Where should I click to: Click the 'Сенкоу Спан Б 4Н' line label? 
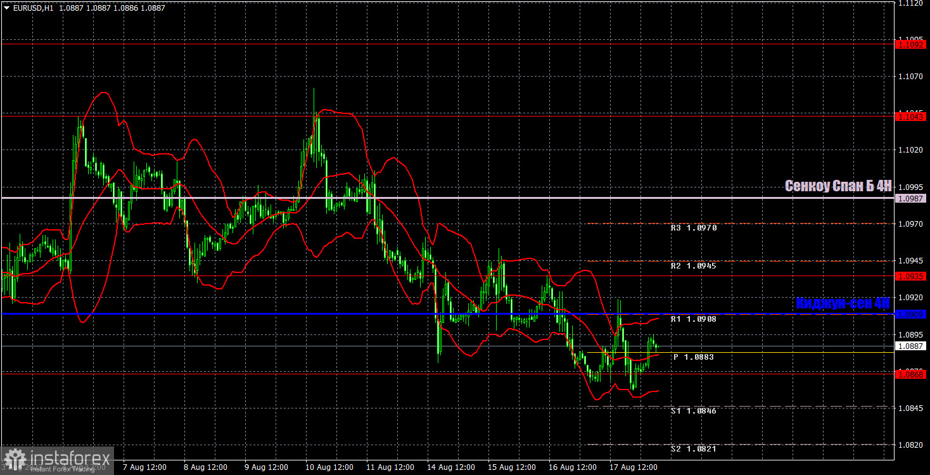tap(838, 186)
